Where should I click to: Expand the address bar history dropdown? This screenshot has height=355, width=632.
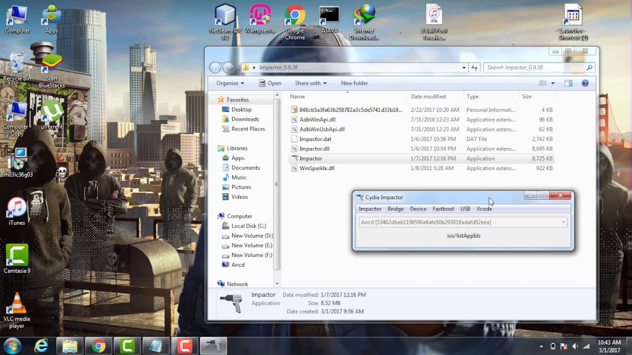point(464,68)
